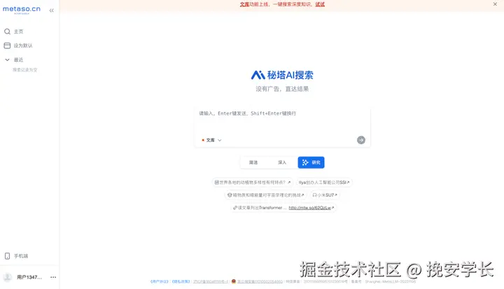
Task: Submit search with the arrow button
Action: coord(361,140)
